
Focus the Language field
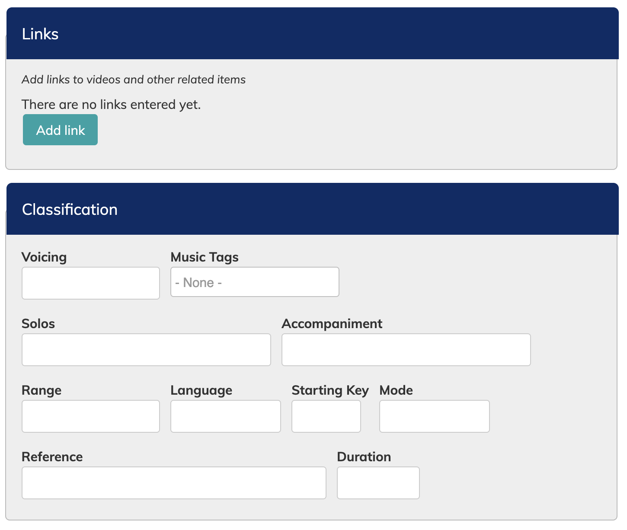click(x=226, y=416)
